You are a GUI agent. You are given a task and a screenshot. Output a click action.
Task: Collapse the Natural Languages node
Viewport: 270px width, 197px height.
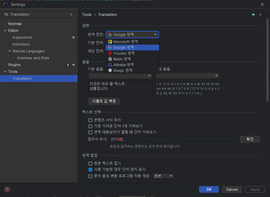[10, 51]
